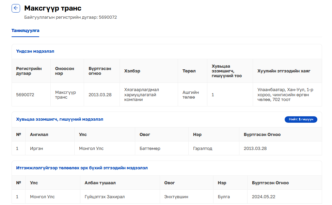The height and width of the screenshot is (205, 332).
Task: Click the Хувьцаа эзэмшигч, гишүүний мэдээлэл heading
Action: 60,119
